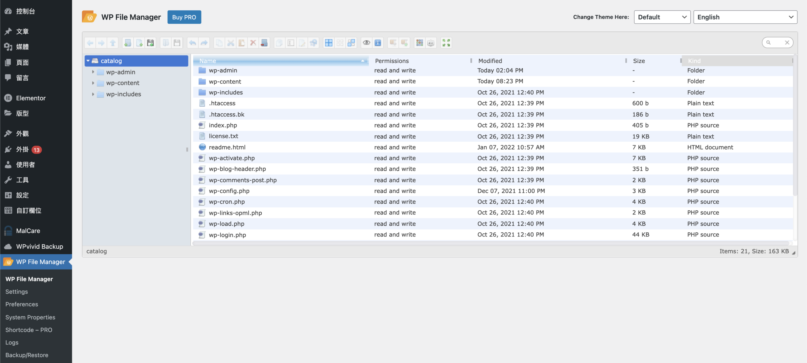807x363 pixels.
Task: Open the WPvivid Backup sidebar menu
Action: (39, 247)
